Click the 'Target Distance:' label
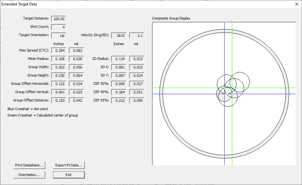302x185 pixels. 36,18
